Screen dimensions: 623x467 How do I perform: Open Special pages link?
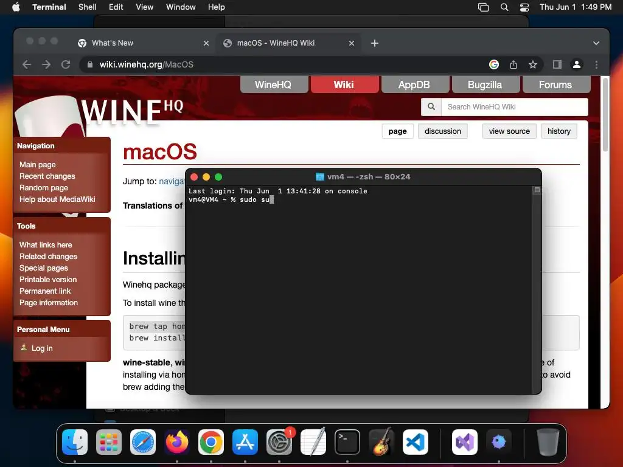tap(44, 268)
